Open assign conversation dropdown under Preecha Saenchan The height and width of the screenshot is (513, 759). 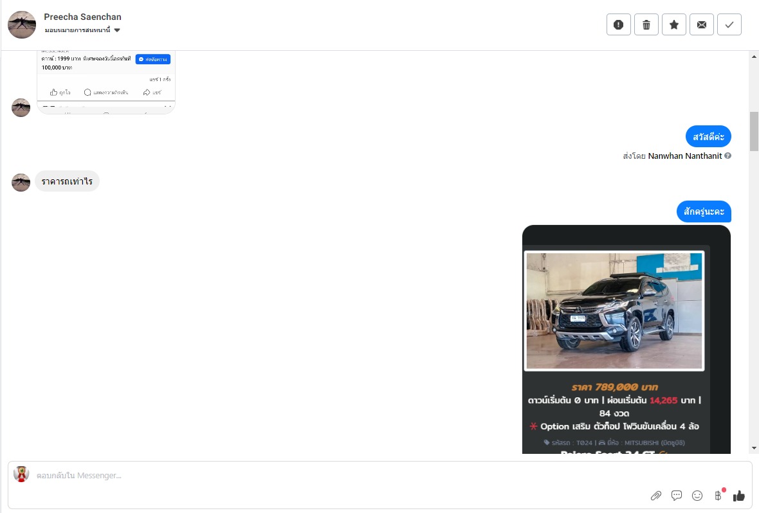pos(82,30)
